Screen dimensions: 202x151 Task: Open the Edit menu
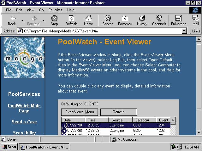tap(19, 10)
